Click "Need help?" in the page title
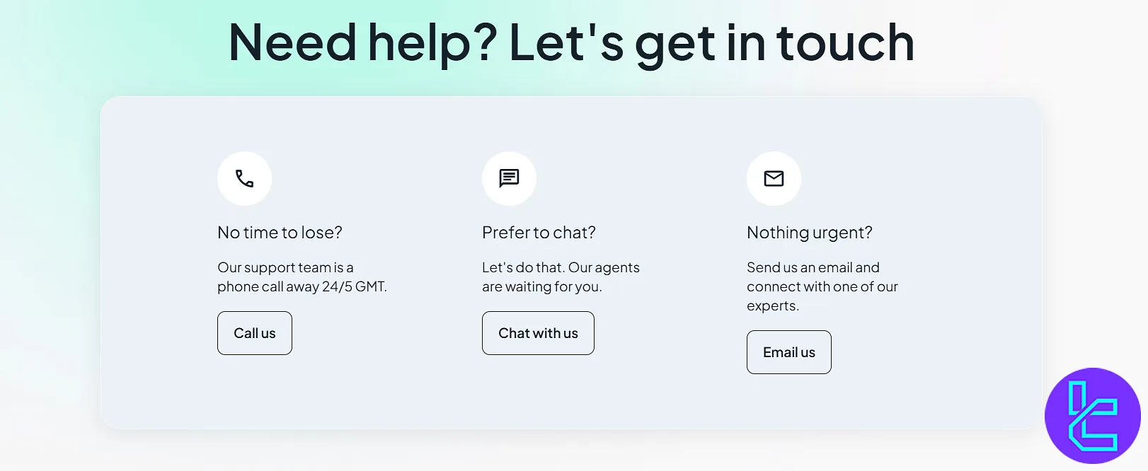 click(363, 43)
